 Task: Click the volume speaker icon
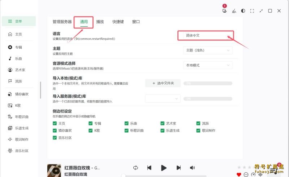click(x=192, y=168)
